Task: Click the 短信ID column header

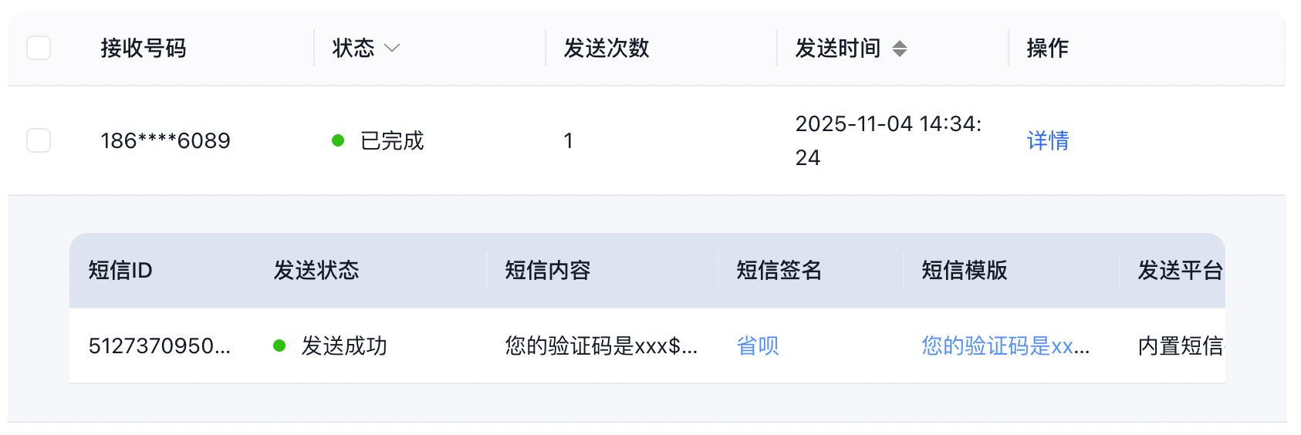Action: pyautogui.click(x=120, y=271)
